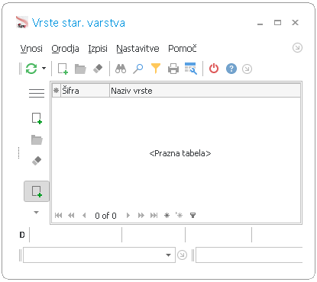Open the dropdown arrow next to refresh
The image size is (317, 282).
pyautogui.click(x=44, y=69)
